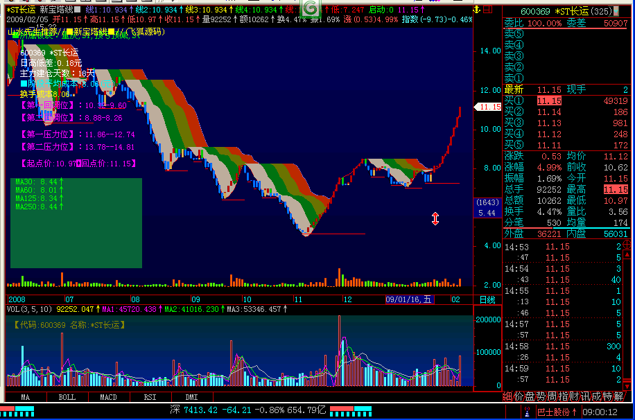Open the 指 tab in the quote panel
Image resolution: width=635 pixels, height=420 pixels.
click(x=562, y=396)
